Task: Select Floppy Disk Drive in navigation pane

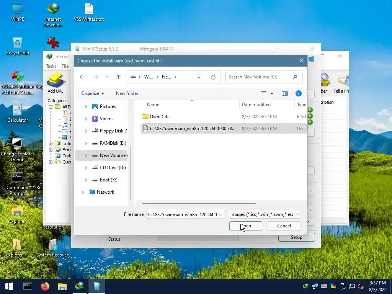Action: tap(110, 131)
